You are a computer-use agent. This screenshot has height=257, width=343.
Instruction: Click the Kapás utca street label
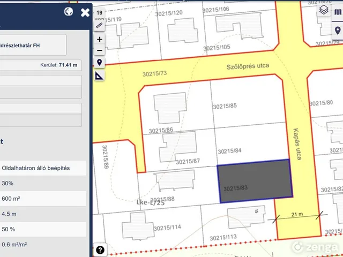(x=296, y=143)
